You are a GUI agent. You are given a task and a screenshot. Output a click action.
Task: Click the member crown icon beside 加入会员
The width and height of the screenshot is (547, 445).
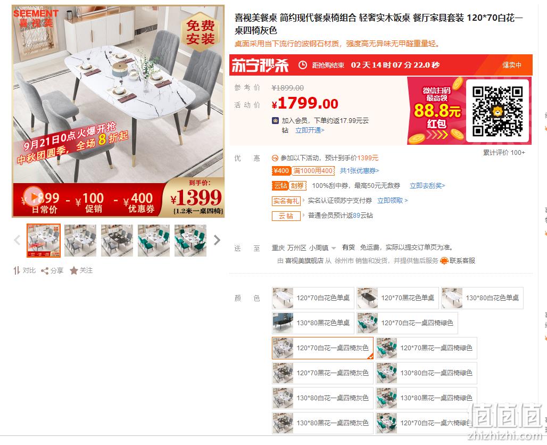[275, 121]
